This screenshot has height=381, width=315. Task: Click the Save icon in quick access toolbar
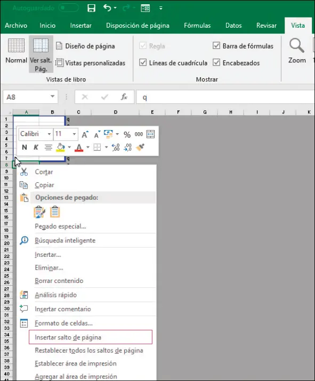pyautogui.click(x=91, y=8)
